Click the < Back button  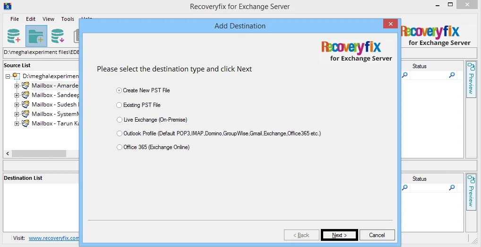click(301, 235)
